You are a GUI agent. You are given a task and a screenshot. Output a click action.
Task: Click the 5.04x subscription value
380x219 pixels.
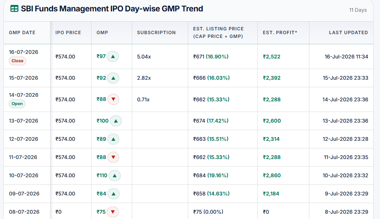point(144,57)
